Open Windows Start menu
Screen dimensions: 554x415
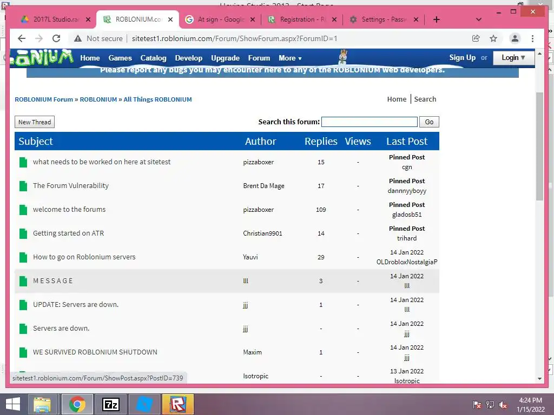pos(13,404)
